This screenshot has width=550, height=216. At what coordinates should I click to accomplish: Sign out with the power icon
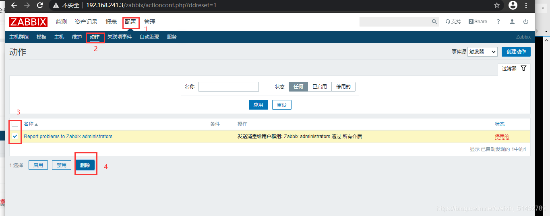526,22
